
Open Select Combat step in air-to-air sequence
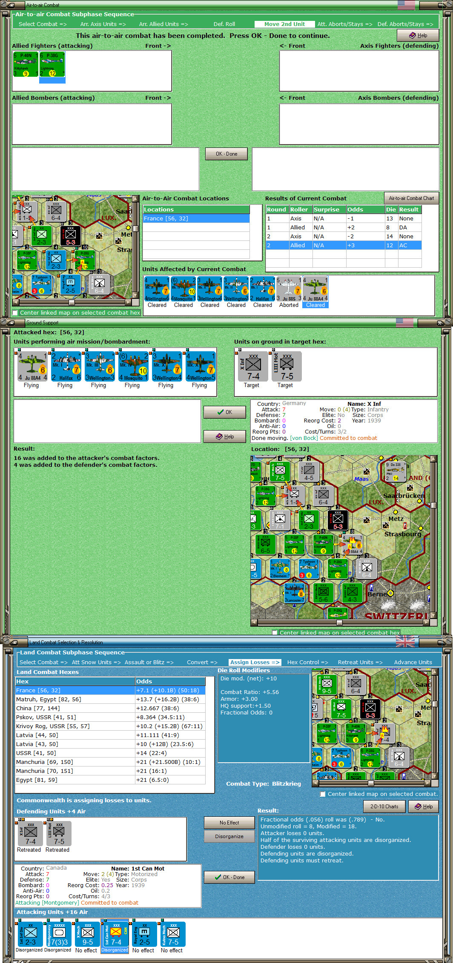pos(43,24)
